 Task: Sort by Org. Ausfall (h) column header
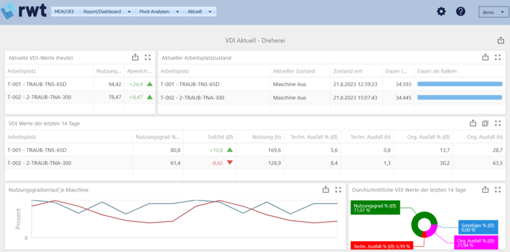[x=484, y=137]
